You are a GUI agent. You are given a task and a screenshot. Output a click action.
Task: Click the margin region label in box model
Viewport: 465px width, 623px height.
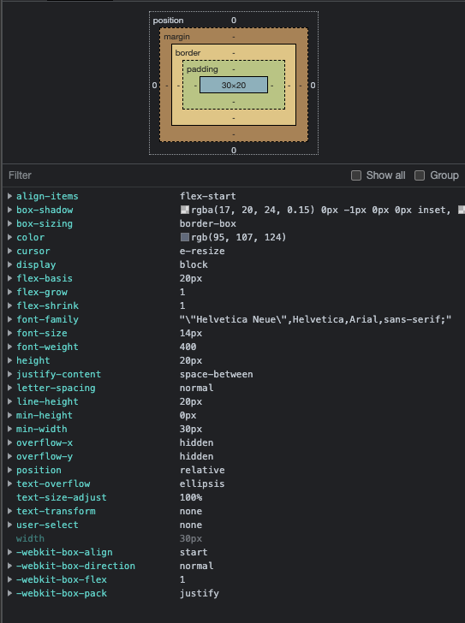click(x=177, y=37)
